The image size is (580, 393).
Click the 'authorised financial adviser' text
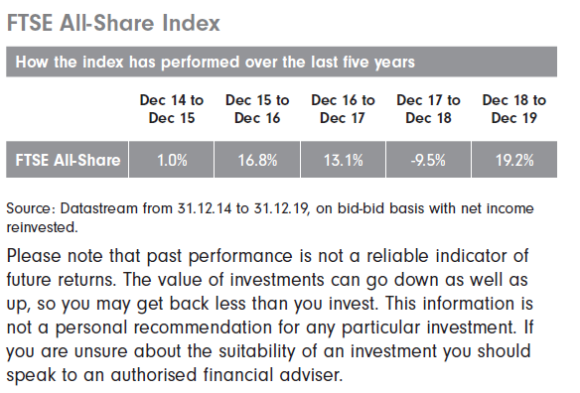[x=226, y=375]
